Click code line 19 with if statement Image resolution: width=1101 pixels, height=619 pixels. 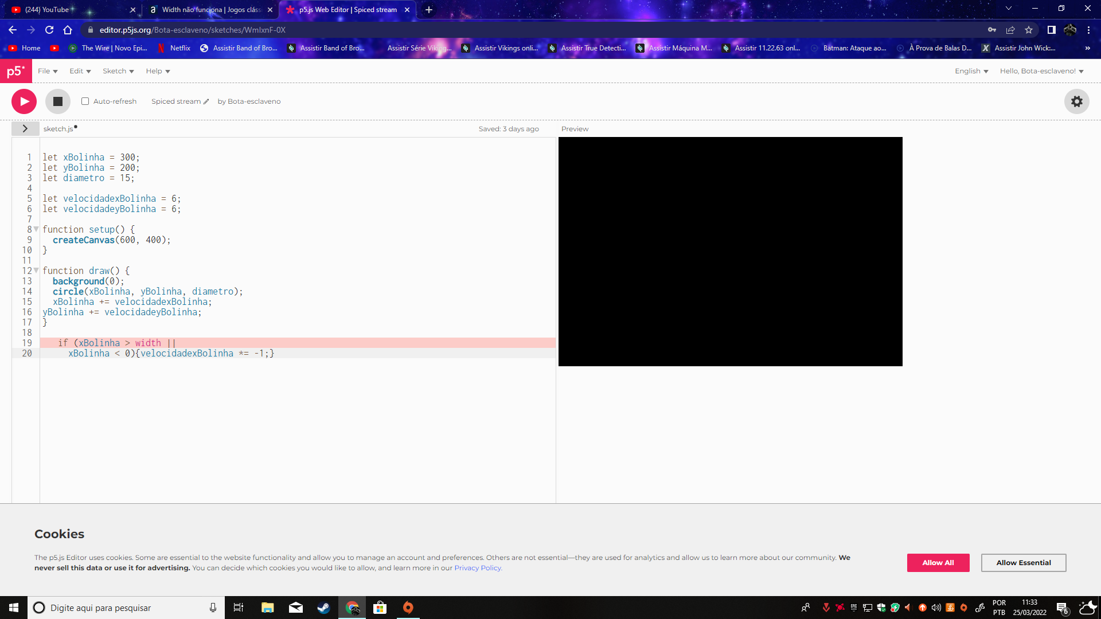coord(298,343)
